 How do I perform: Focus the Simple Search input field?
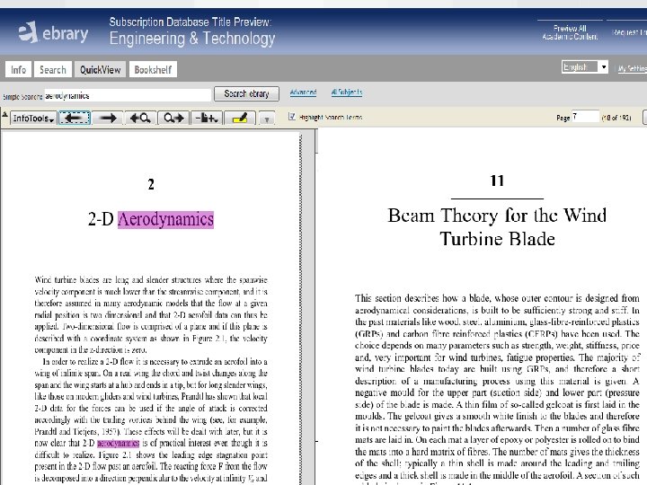128,95
